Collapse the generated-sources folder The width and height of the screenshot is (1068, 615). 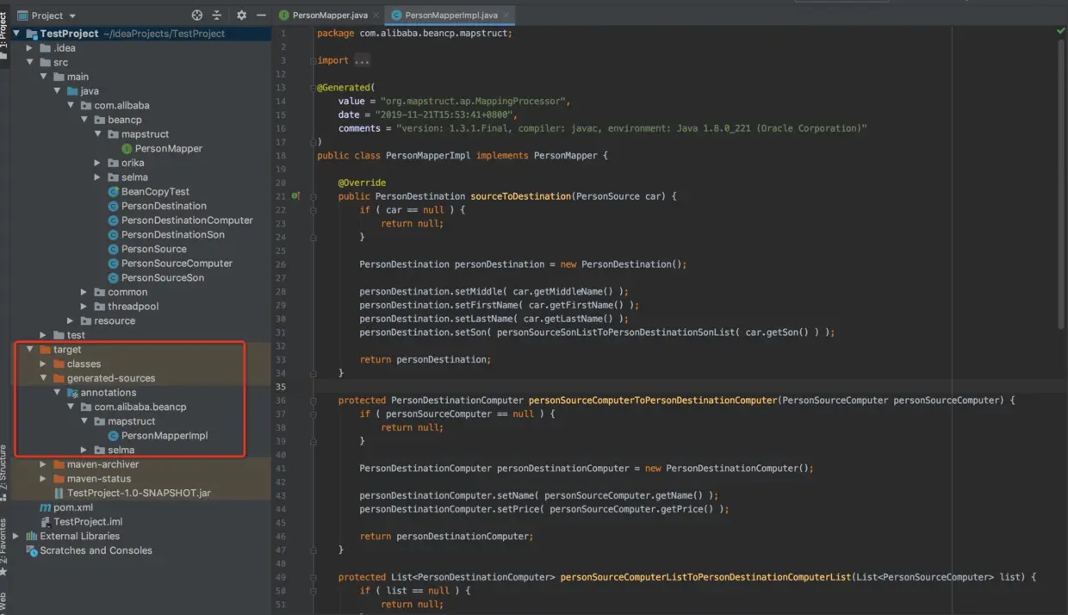pyautogui.click(x=43, y=378)
